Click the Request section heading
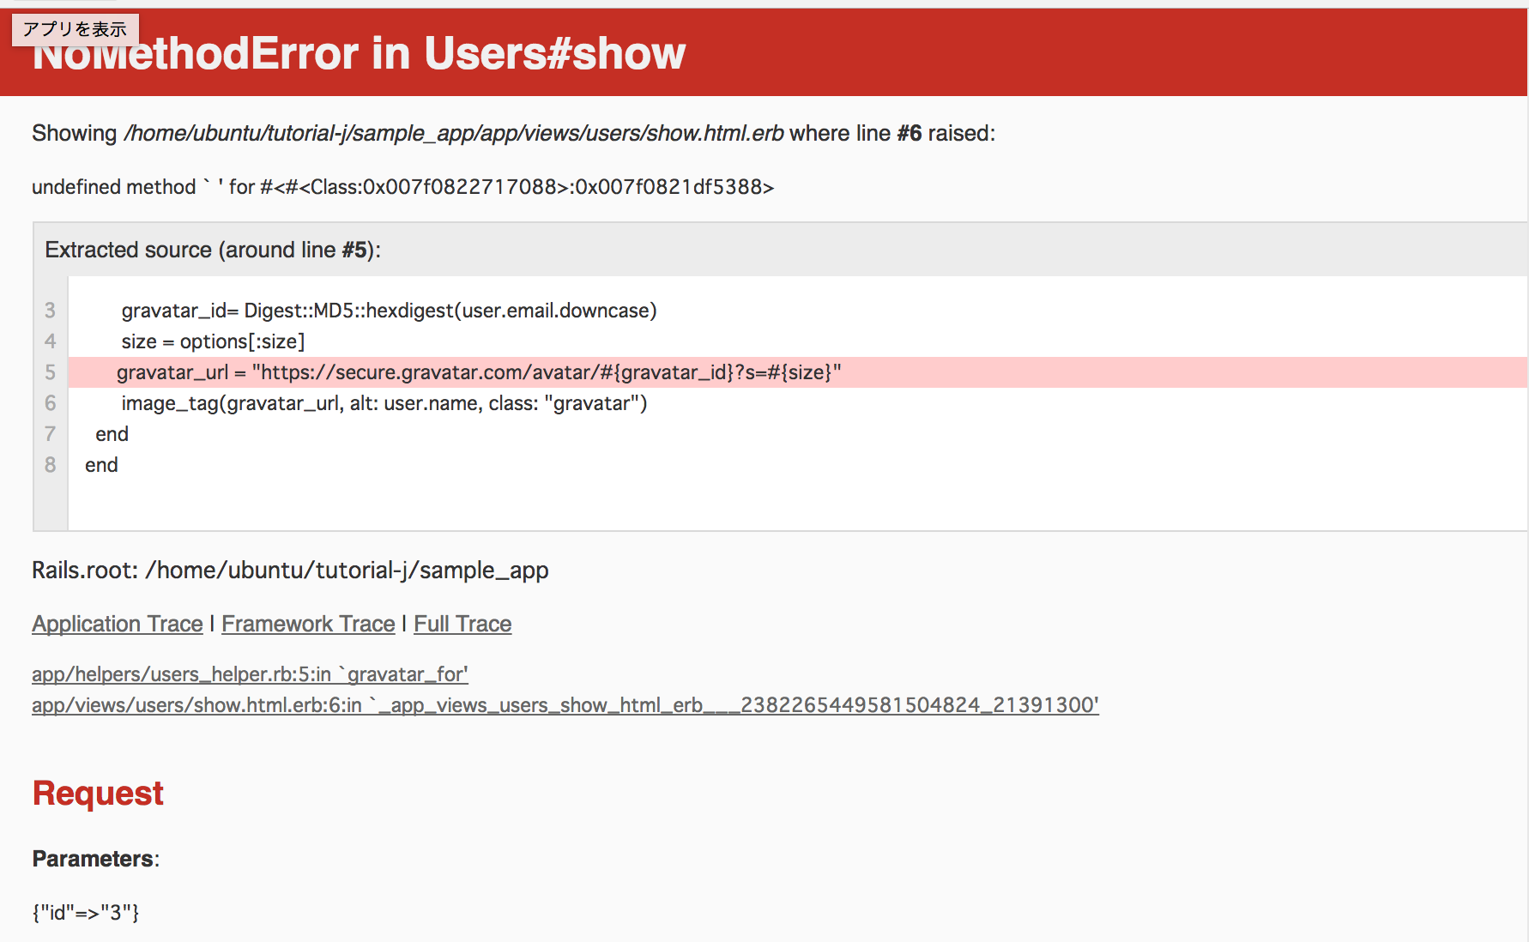This screenshot has height=942, width=1529. (x=98, y=794)
